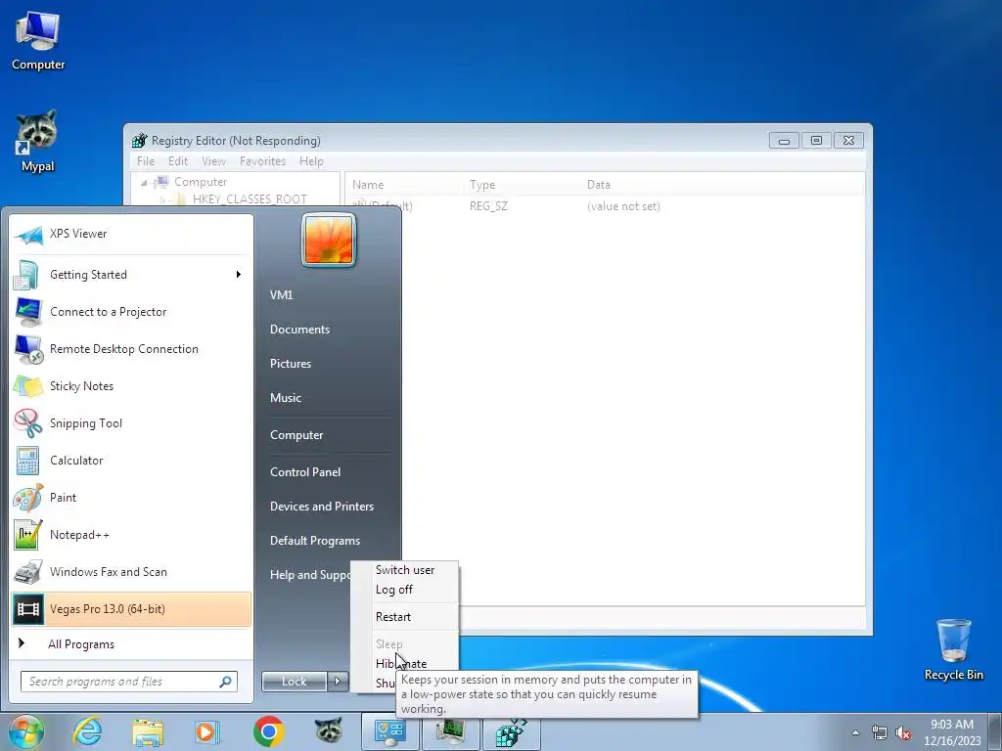The height and width of the screenshot is (751, 1002).
Task: Show hidden tray icons arrow
Action: pyautogui.click(x=855, y=732)
